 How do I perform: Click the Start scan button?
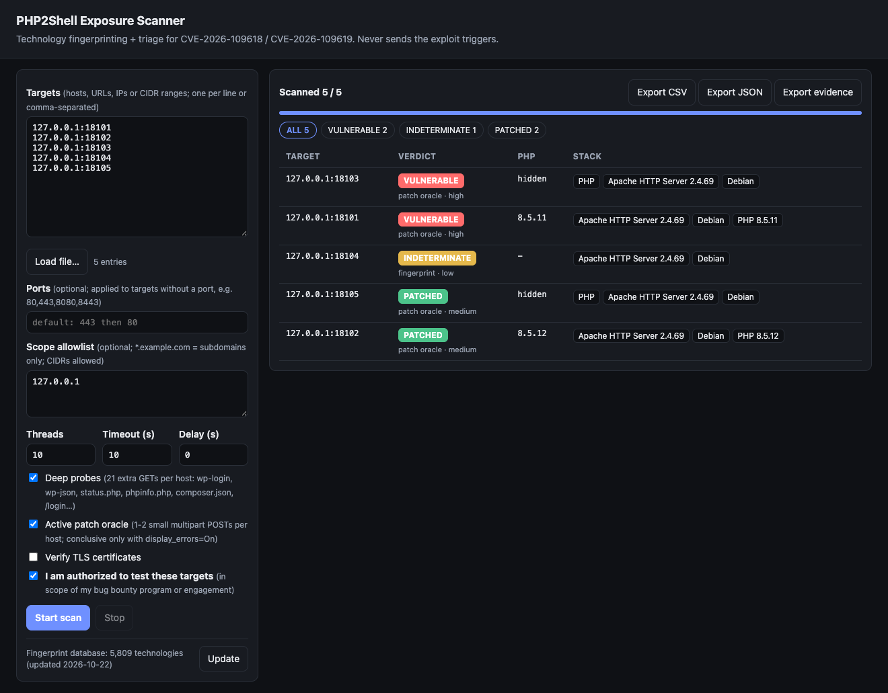click(x=58, y=618)
